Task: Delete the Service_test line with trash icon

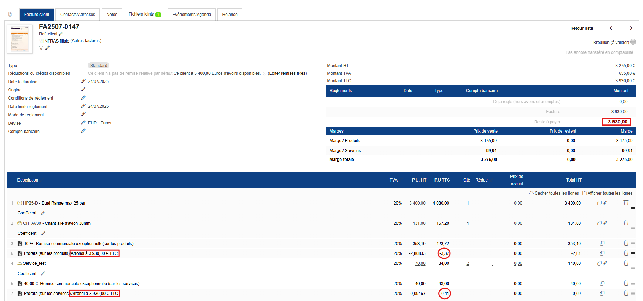Action: (626, 263)
